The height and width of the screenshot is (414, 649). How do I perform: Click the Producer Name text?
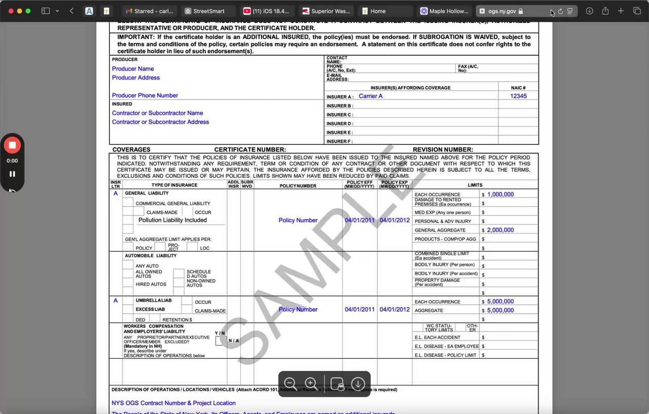tap(133, 69)
